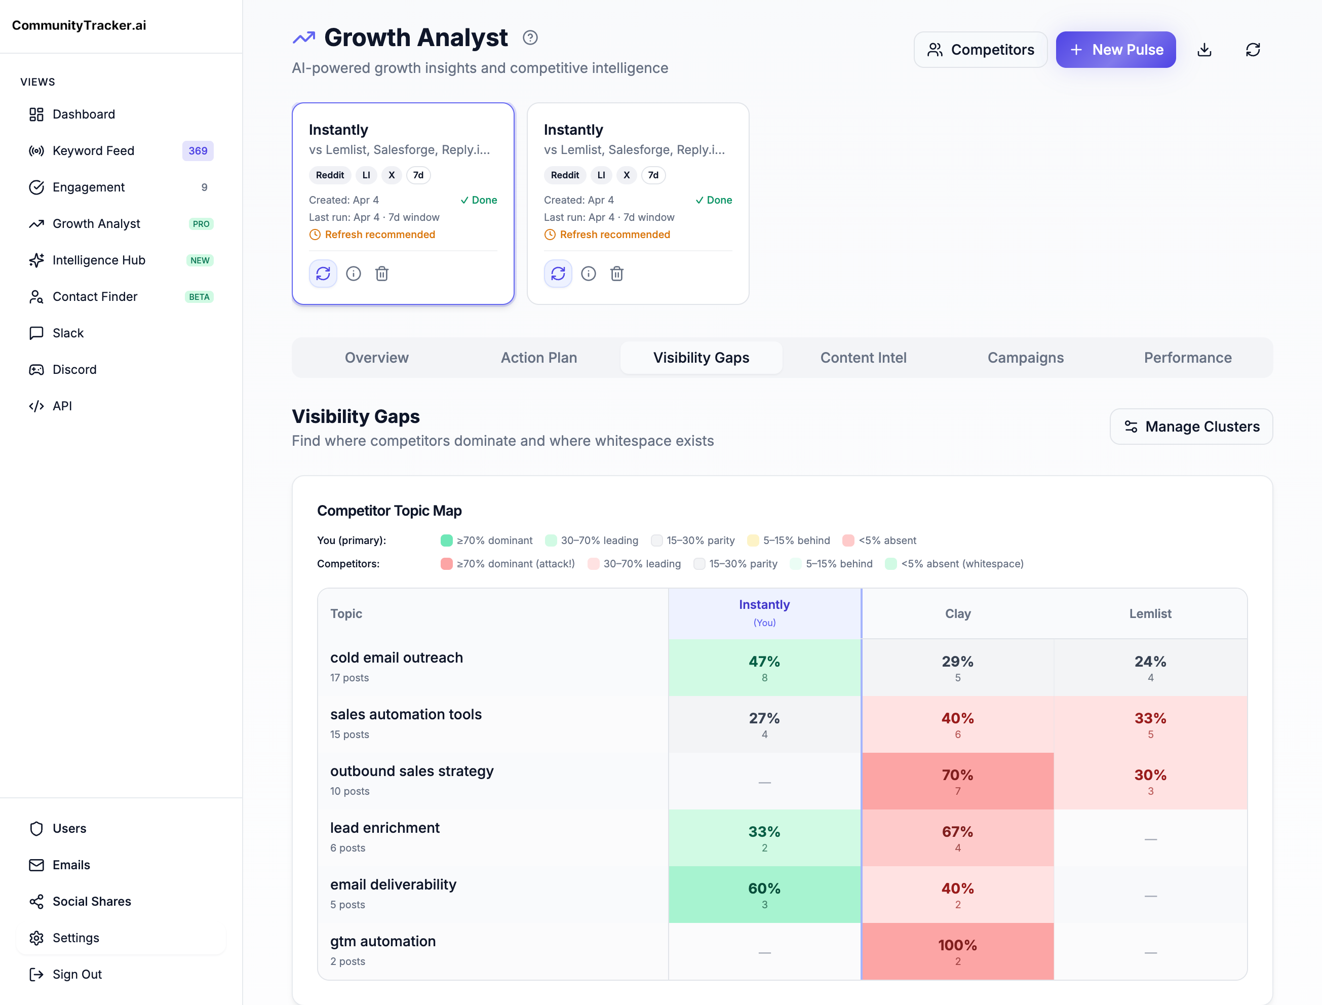Image resolution: width=1322 pixels, height=1005 pixels.
Task: Click the Reddit tag on first pulse card
Action: pos(330,175)
